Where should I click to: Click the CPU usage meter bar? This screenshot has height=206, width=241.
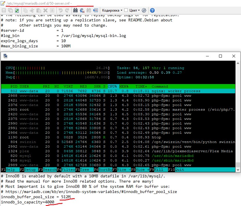click(58, 68)
